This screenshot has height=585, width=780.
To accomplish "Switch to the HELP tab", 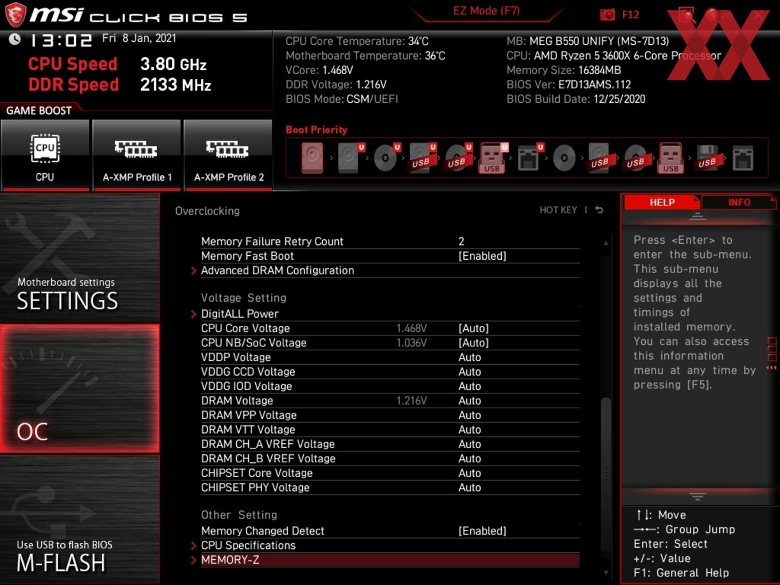I will [x=662, y=202].
